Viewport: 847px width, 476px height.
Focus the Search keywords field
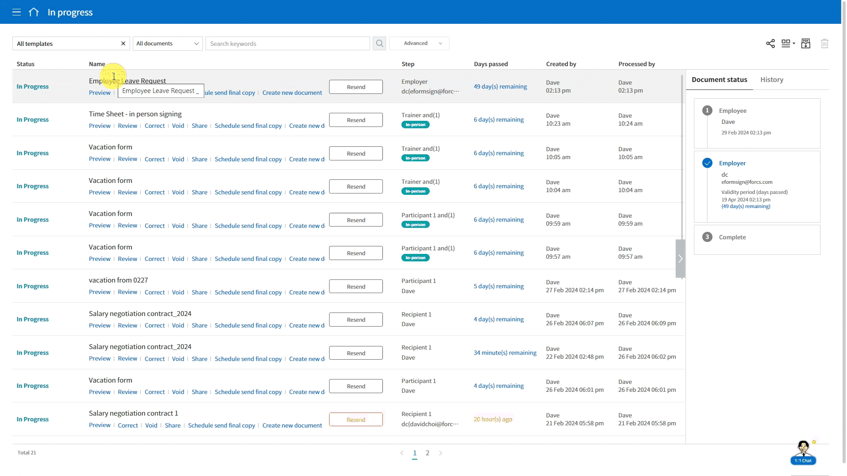pyautogui.click(x=288, y=44)
